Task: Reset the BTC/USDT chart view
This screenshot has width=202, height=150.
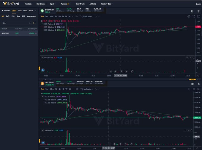Action: (x=131, y=144)
